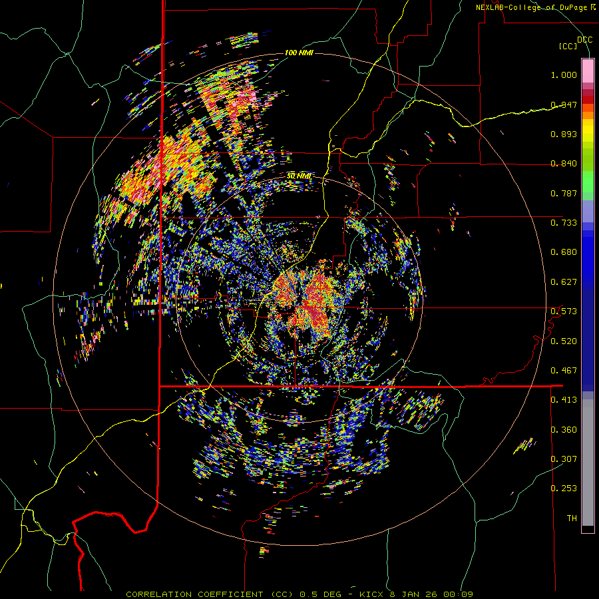Click the Correlation Coefficient caption at the bottom
Screen dimensions: 599x599
click(x=299, y=594)
